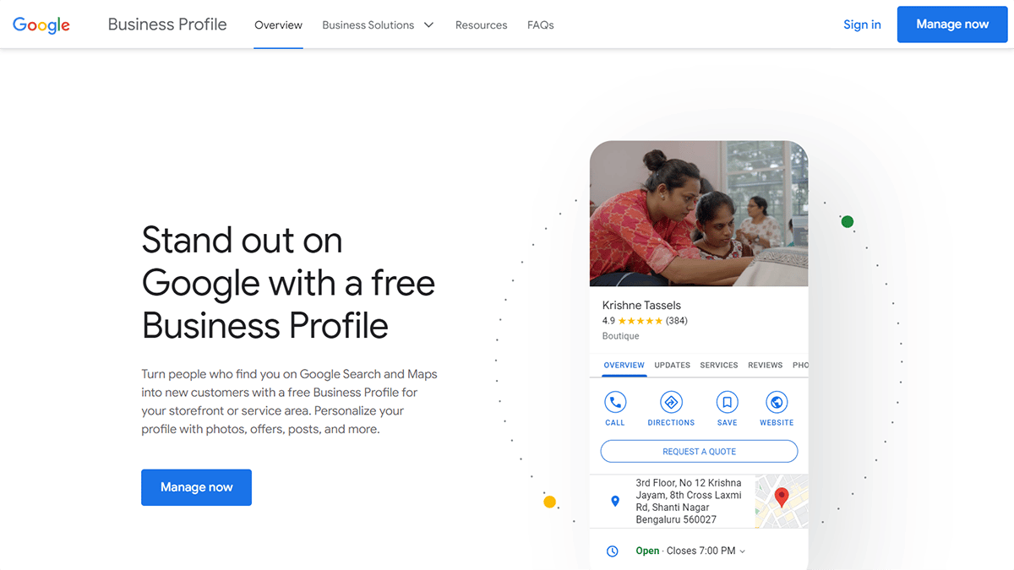Tap the Call phone icon
Viewport: 1014px width, 570px height.
(615, 402)
